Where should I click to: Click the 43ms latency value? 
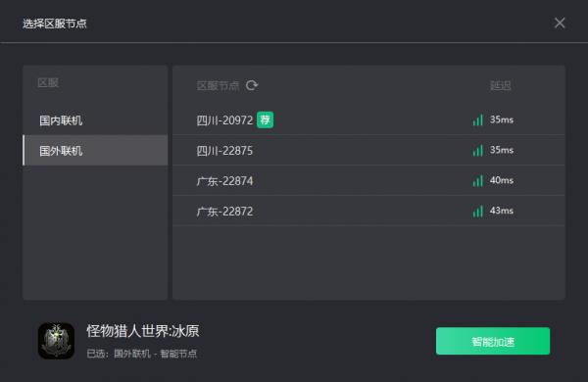[502, 211]
